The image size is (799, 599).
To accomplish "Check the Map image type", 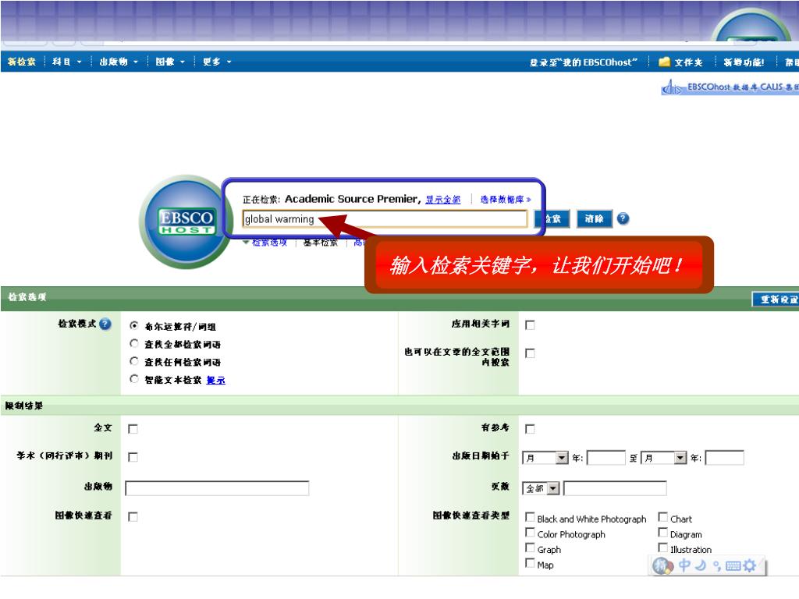I will pos(530,563).
